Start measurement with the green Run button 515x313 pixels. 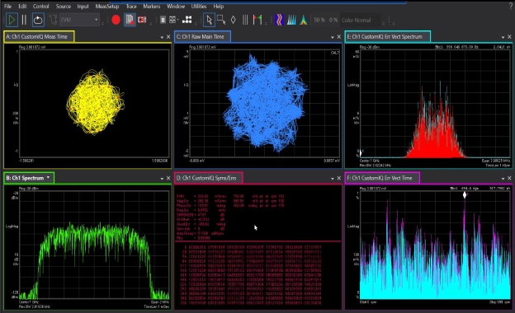(12, 20)
